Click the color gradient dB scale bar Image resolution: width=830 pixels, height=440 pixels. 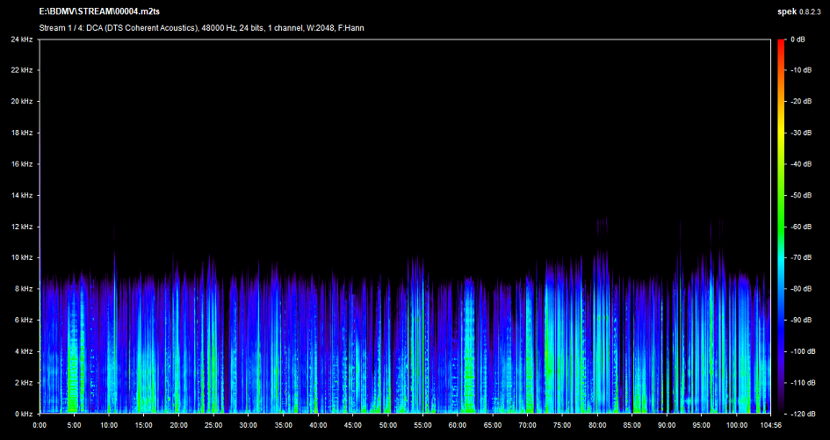pyautogui.click(x=780, y=227)
